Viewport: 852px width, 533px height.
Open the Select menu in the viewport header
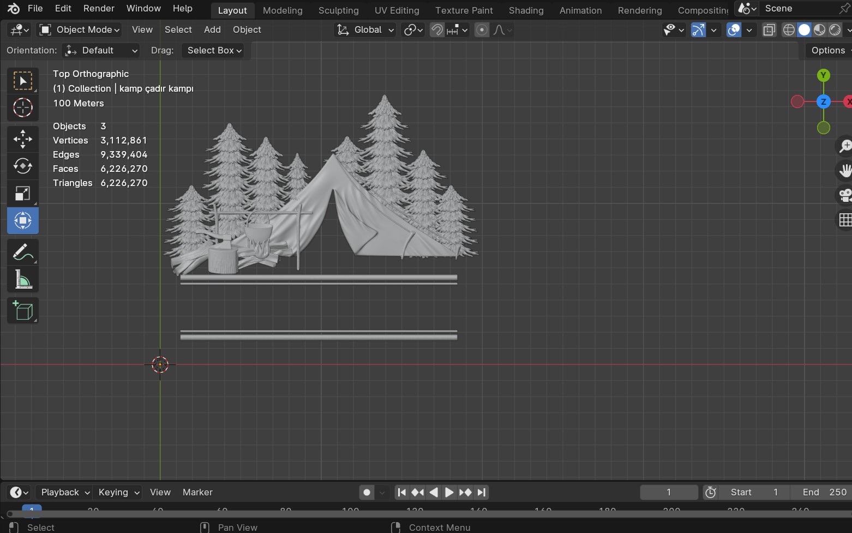pyautogui.click(x=178, y=29)
